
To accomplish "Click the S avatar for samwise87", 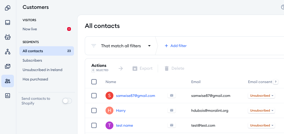I will coord(109,96).
